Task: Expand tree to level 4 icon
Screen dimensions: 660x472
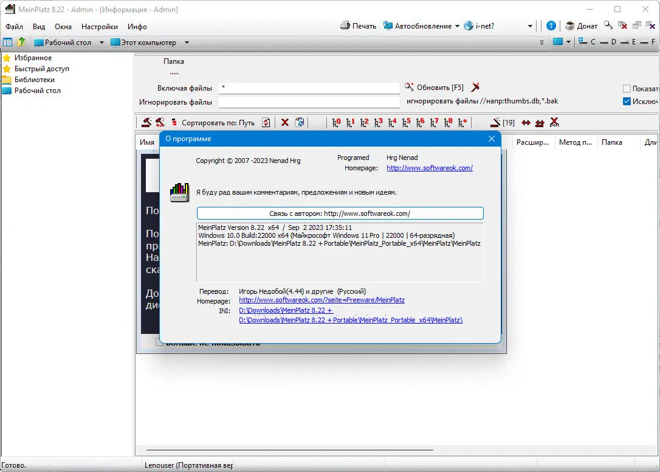Action: (392, 122)
